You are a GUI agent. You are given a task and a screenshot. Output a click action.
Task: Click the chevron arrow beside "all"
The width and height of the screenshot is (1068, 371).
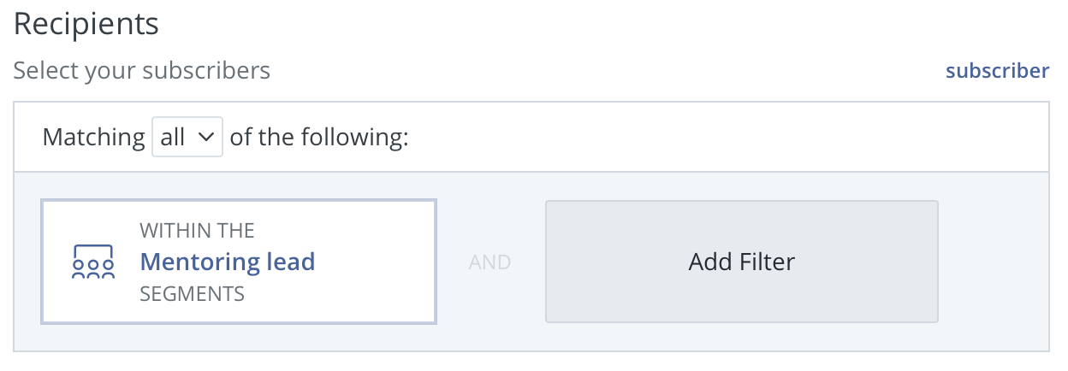pos(205,137)
